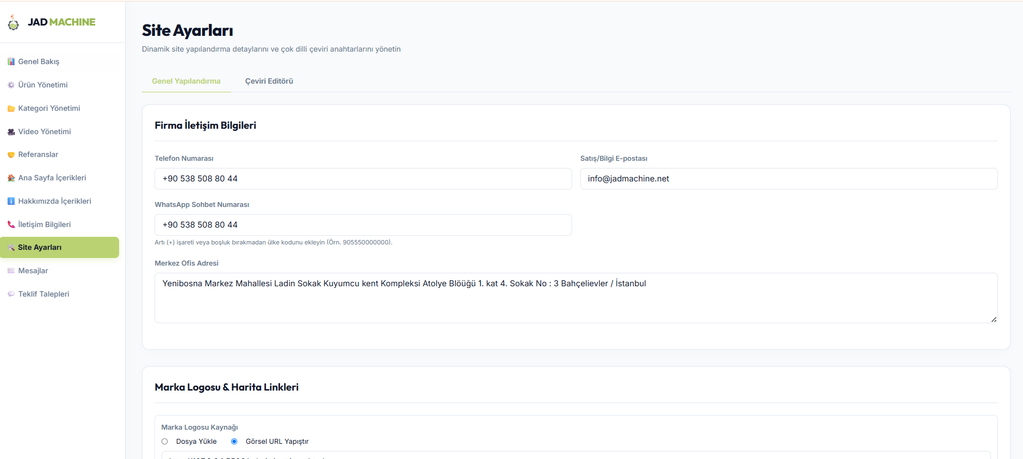Select Site Ayarları in the sidebar
The image size is (1023, 459).
[60, 248]
